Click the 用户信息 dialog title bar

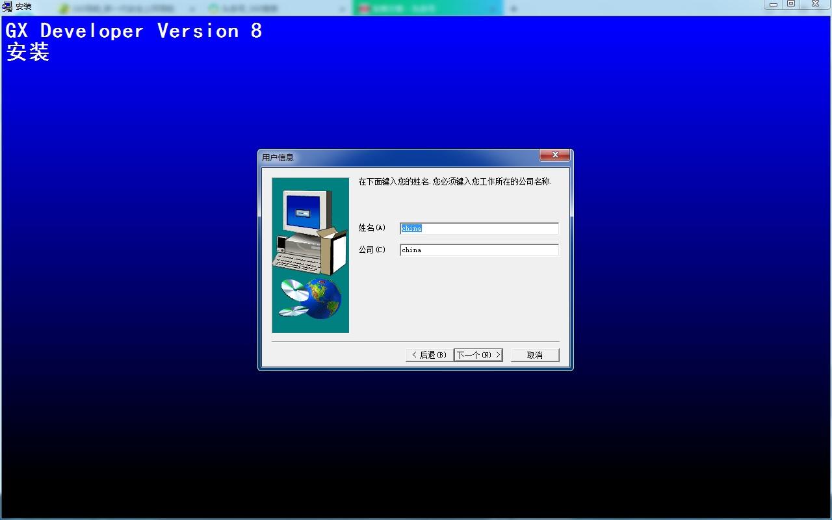390,157
